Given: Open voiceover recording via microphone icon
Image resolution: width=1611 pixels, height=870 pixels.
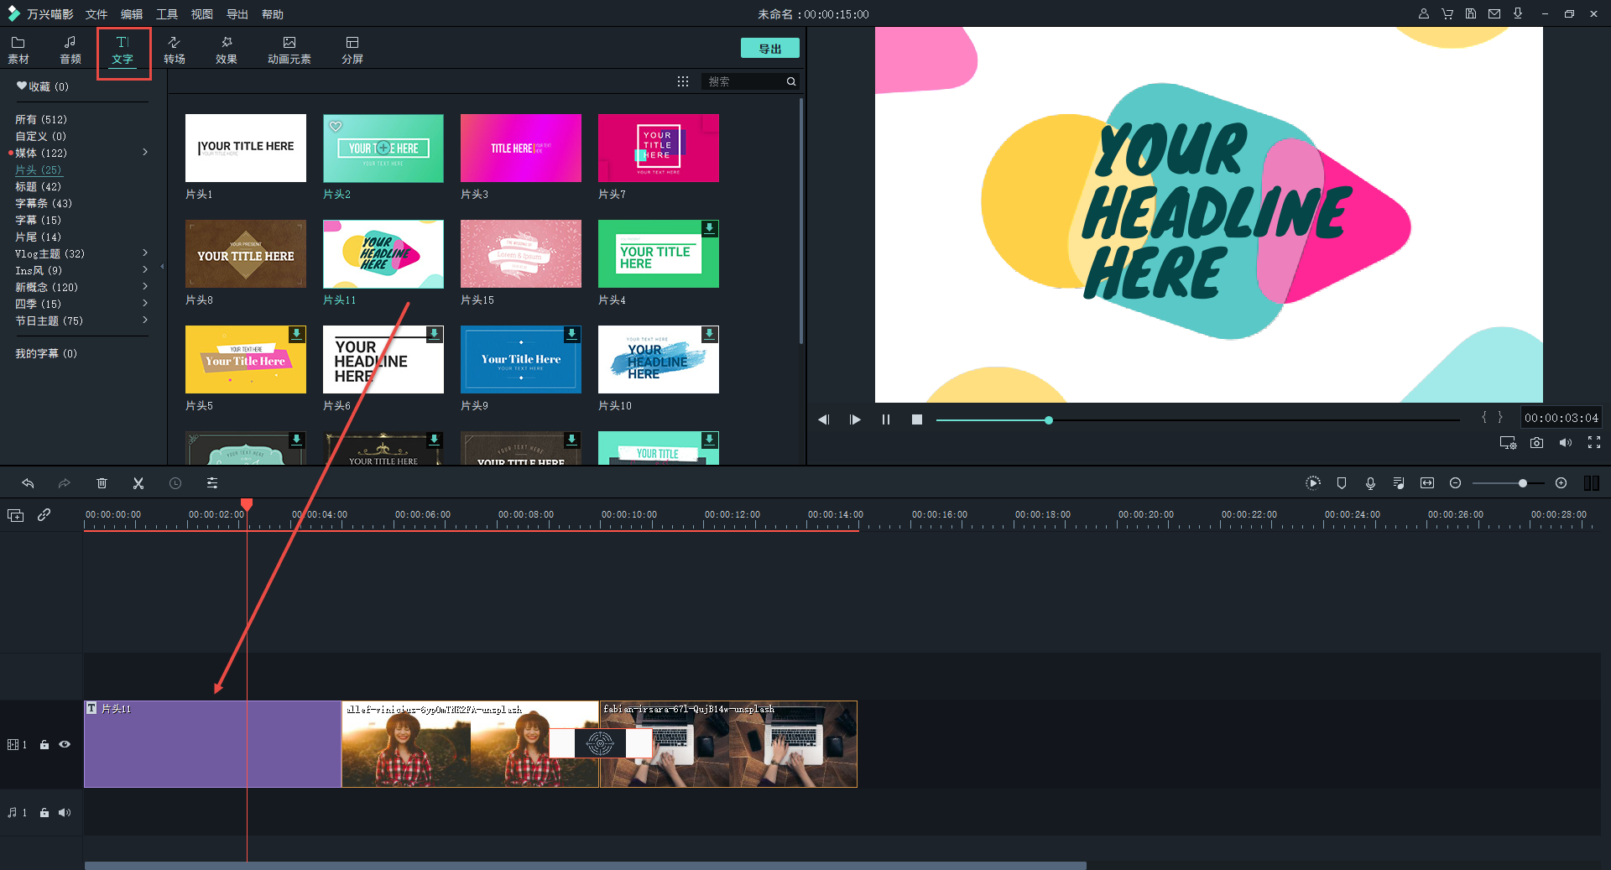Looking at the screenshot, I should [x=1370, y=483].
